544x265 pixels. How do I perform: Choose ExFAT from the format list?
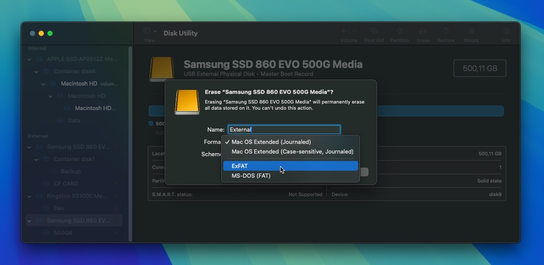click(x=290, y=166)
